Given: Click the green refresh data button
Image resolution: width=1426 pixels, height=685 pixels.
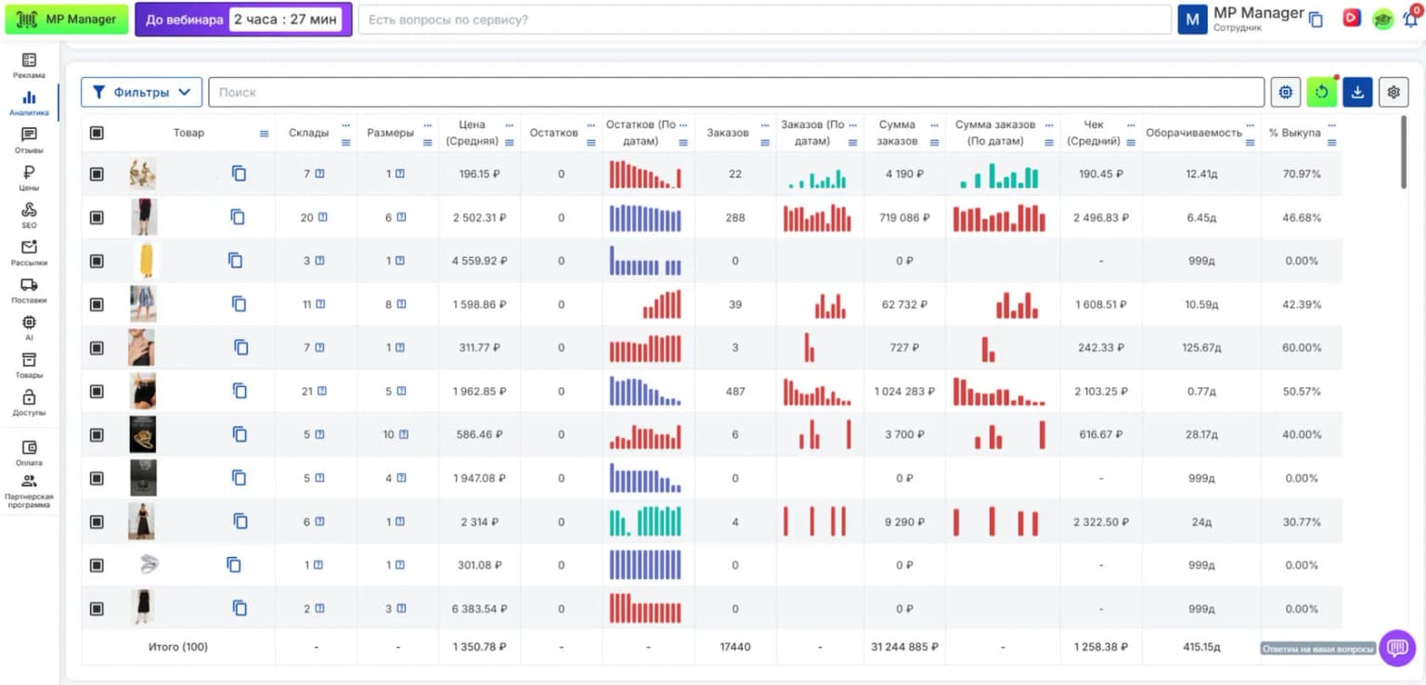Looking at the screenshot, I should tap(1322, 92).
